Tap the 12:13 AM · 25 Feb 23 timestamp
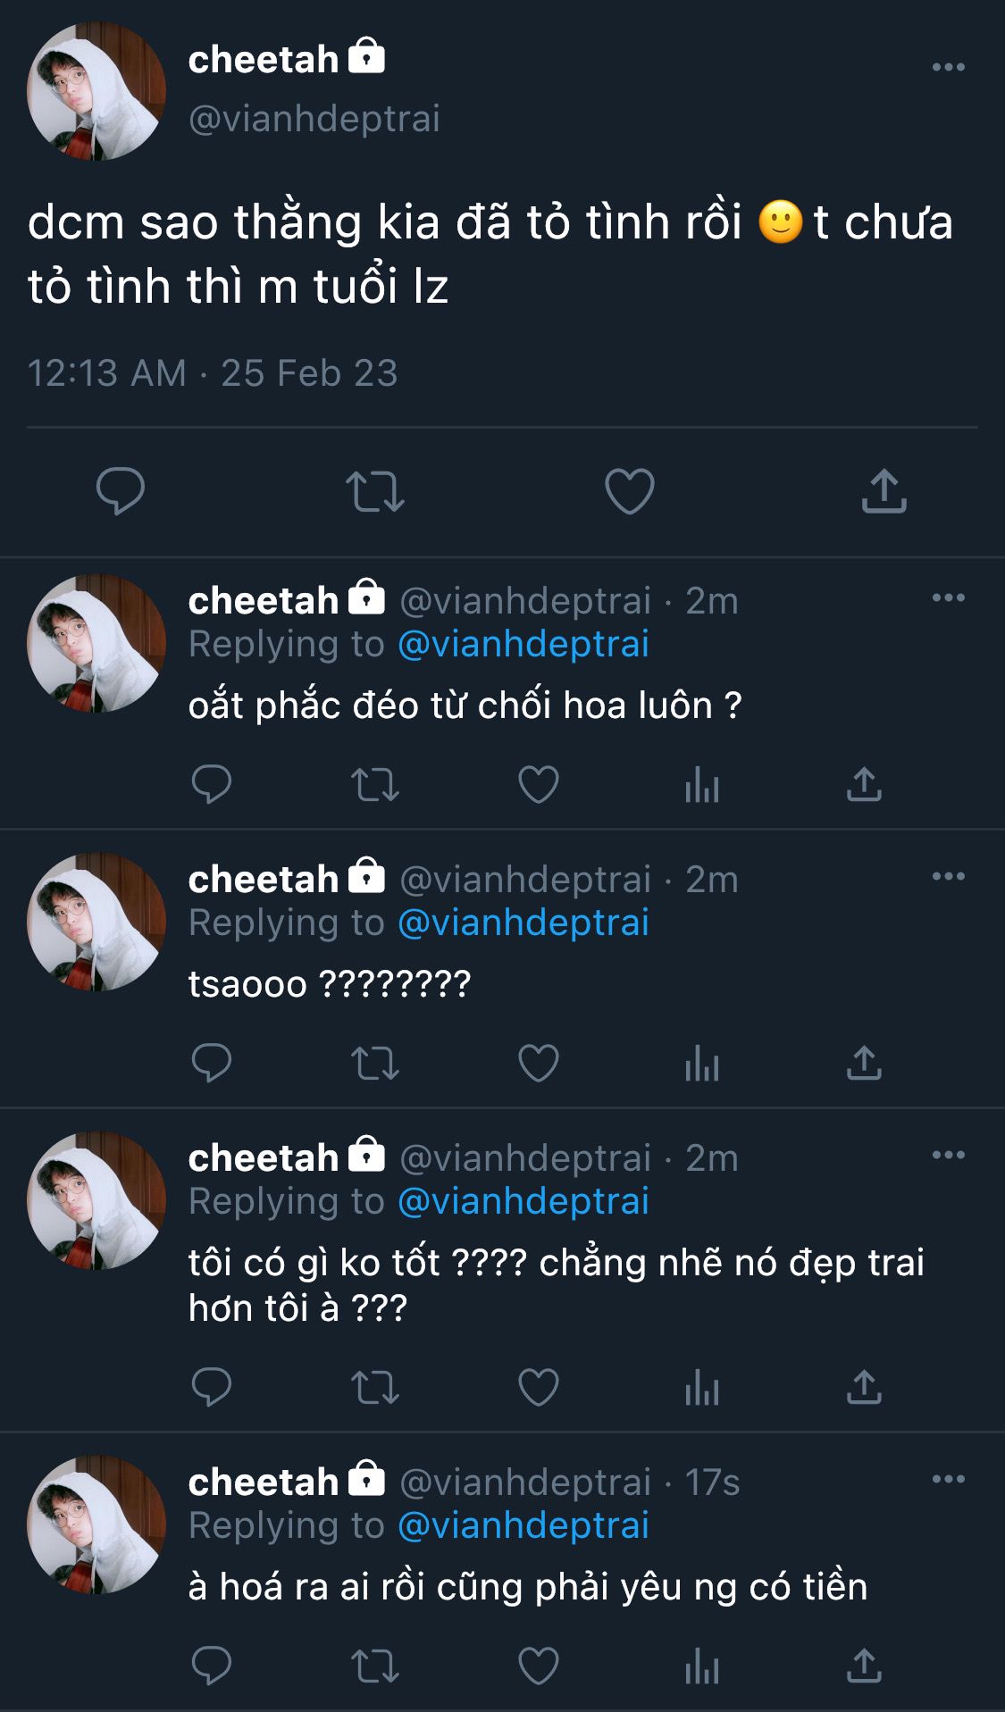Screen dimensions: 1005x1712 click(213, 373)
